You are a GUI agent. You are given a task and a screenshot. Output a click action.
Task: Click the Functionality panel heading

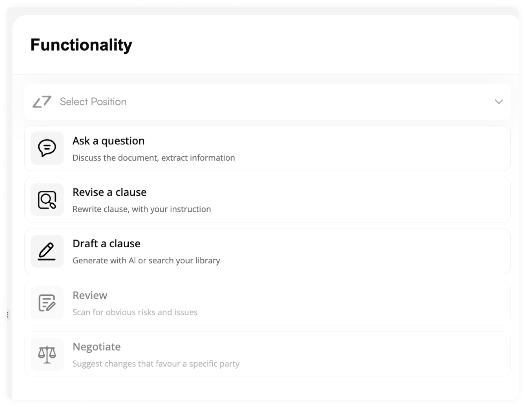pyautogui.click(x=81, y=45)
